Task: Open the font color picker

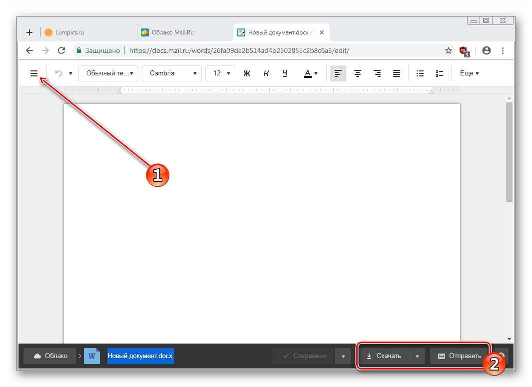Action: [x=311, y=73]
